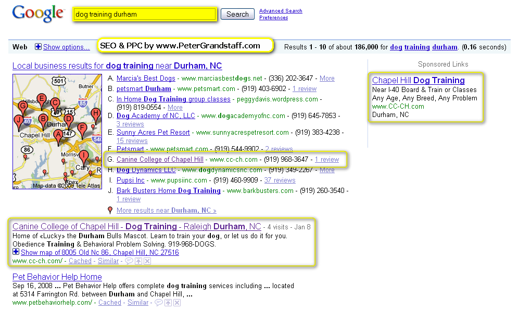The image size is (519, 311).
Task: Open petsmart Durham '1 review' link
Action: [305, 88]
